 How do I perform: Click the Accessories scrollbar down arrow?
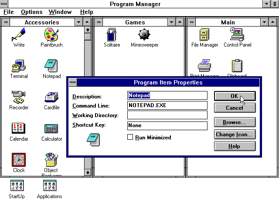88,172
